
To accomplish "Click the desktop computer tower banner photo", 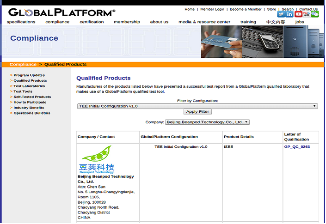I will point(303,42).
